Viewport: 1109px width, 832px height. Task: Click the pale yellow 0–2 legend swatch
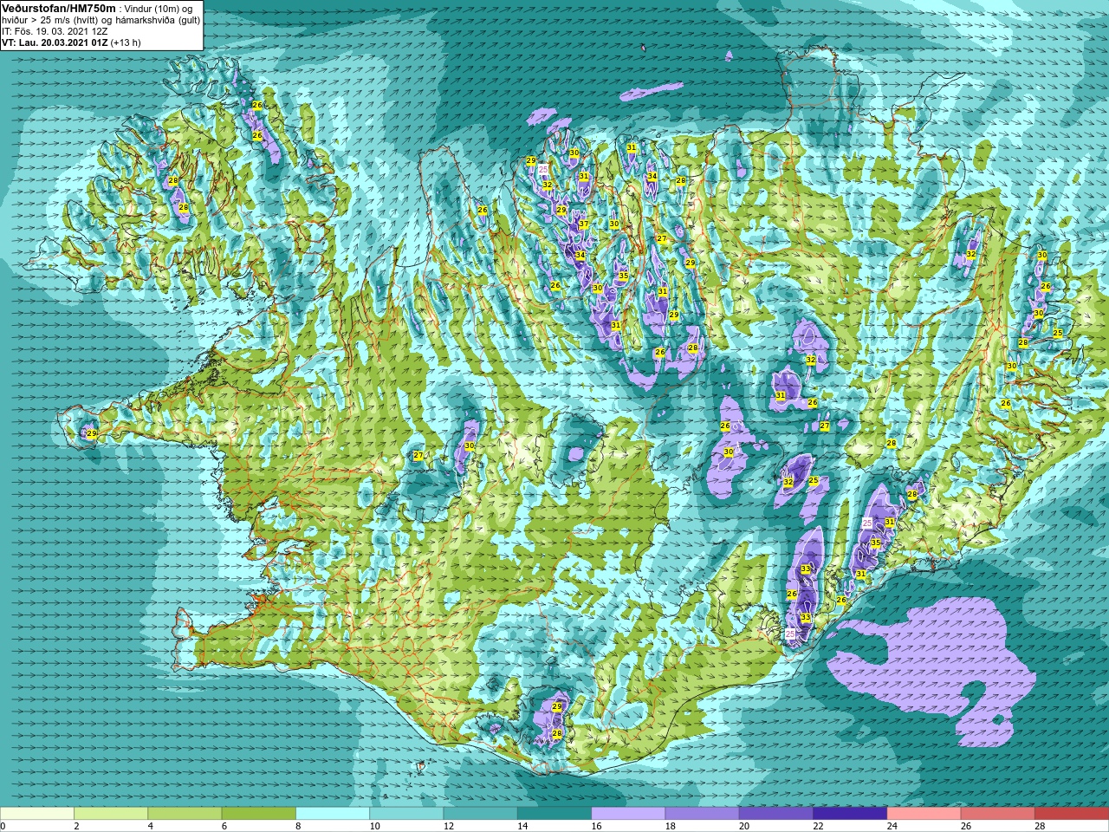[x=37, y=814]
